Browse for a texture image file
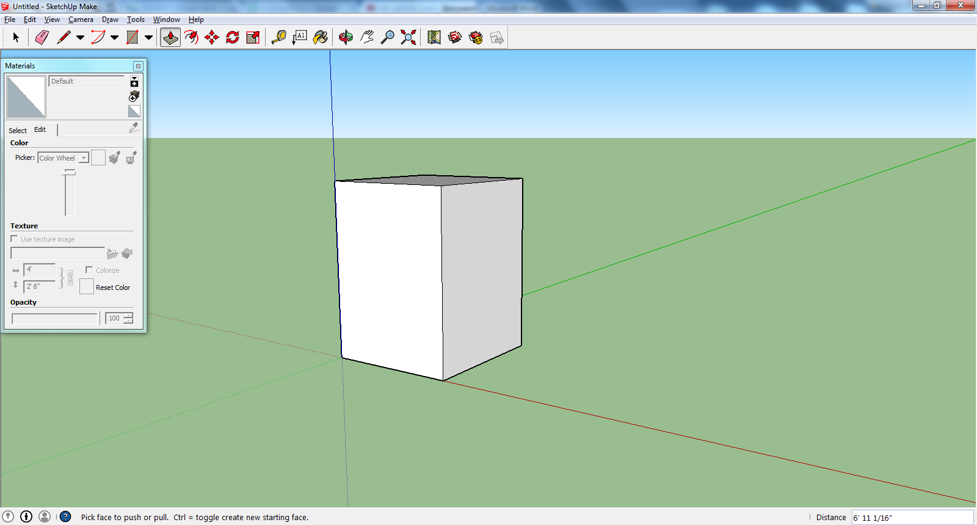The width and height of the screenshot is (977, 525). point(112,253)
